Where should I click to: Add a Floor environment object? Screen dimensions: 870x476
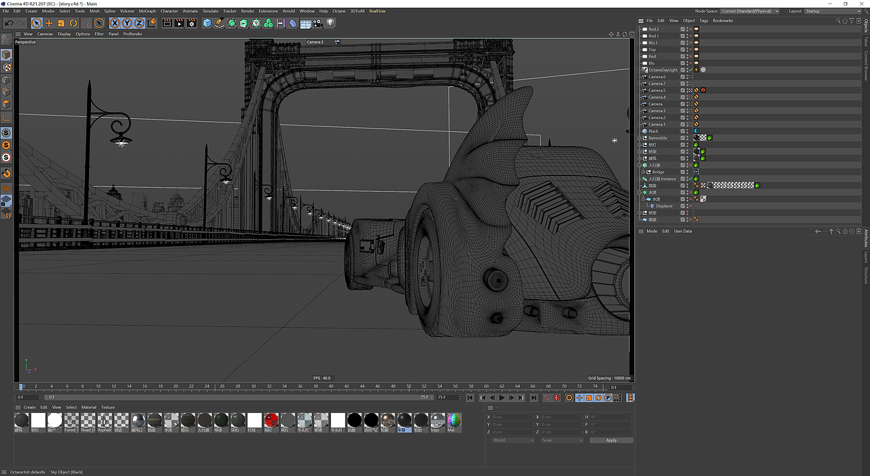pos(306,23)
